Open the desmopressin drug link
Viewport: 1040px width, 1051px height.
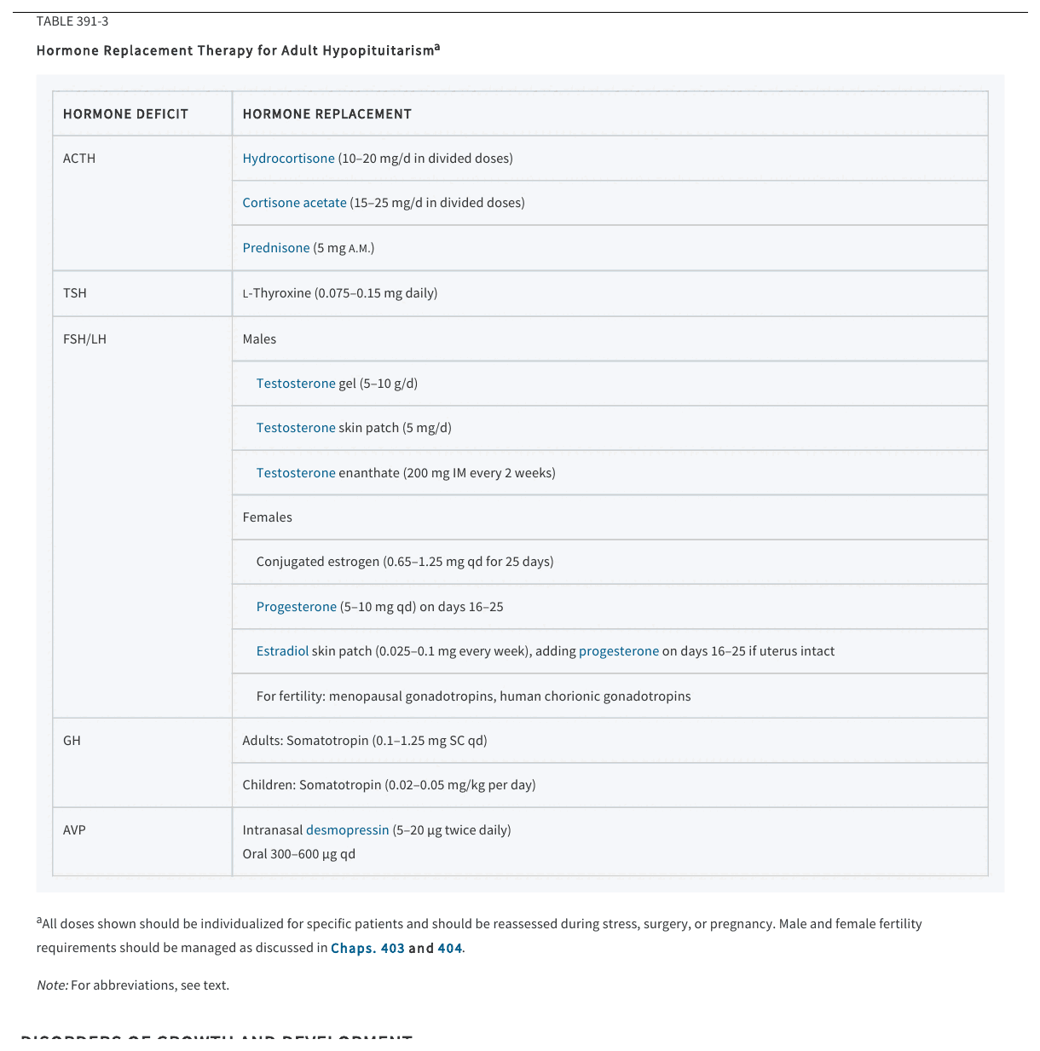[347, 830]
